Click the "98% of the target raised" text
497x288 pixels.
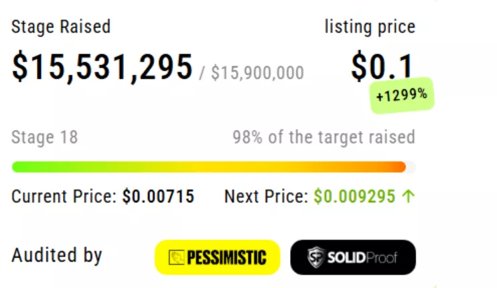click(324, 138)
